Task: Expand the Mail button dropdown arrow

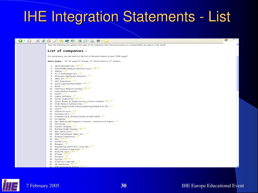Action: pyautogui.click(x=88, y=41)
